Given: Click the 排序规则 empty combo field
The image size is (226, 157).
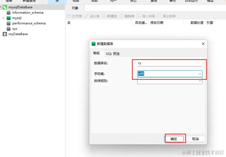Looking at the screenshot, I should click(170, 81).
